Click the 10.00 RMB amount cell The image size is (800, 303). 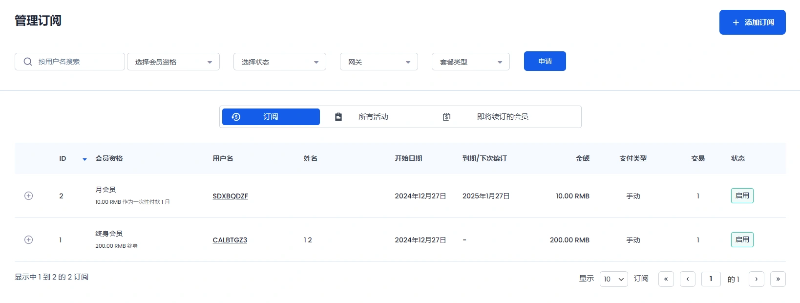(x=572, y=196)
